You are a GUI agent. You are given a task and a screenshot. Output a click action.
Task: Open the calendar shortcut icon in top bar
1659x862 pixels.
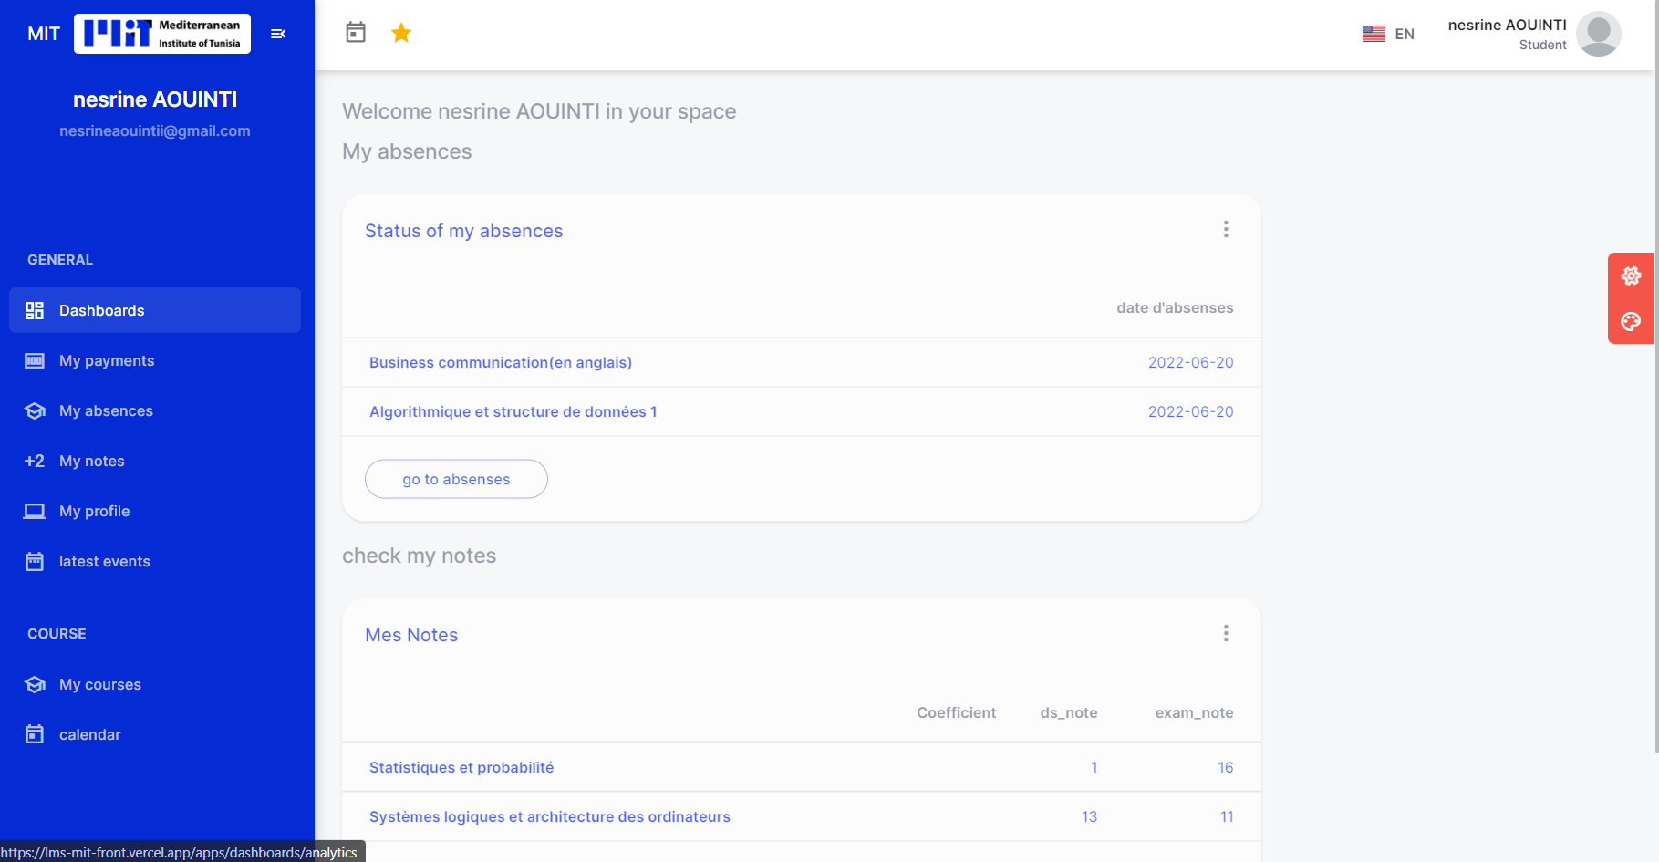[x=356, y=33]
